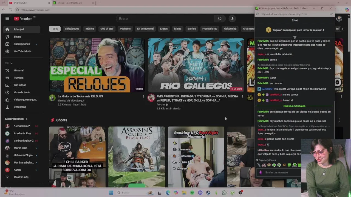This screenshot has width=351, height=197.
Task: Reload the YouTube page
Action: [x=10, y=10]
